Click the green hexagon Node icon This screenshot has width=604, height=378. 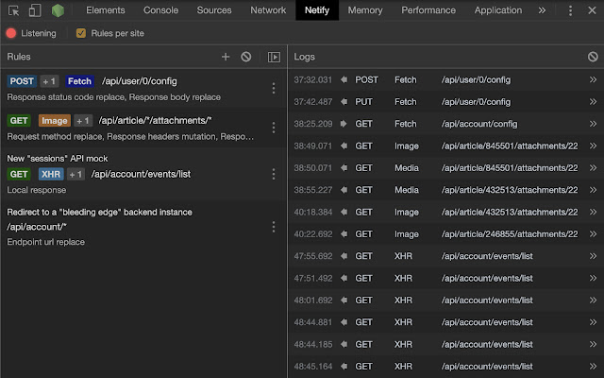(x=59, y=10)
